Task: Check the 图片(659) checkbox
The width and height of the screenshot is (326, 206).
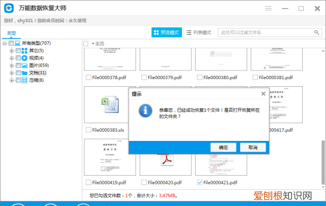Action: point(18,66)
